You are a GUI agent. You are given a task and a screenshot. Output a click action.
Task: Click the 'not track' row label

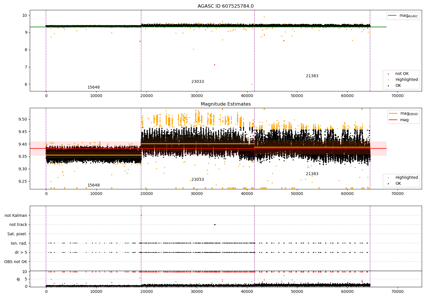coord(18,225)
